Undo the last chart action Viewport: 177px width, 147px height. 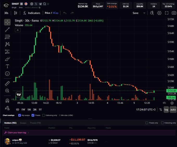click(65, 13)
